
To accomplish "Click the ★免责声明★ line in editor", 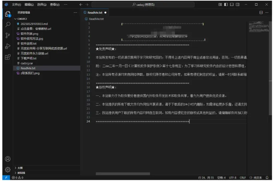I will pos(106,49).
